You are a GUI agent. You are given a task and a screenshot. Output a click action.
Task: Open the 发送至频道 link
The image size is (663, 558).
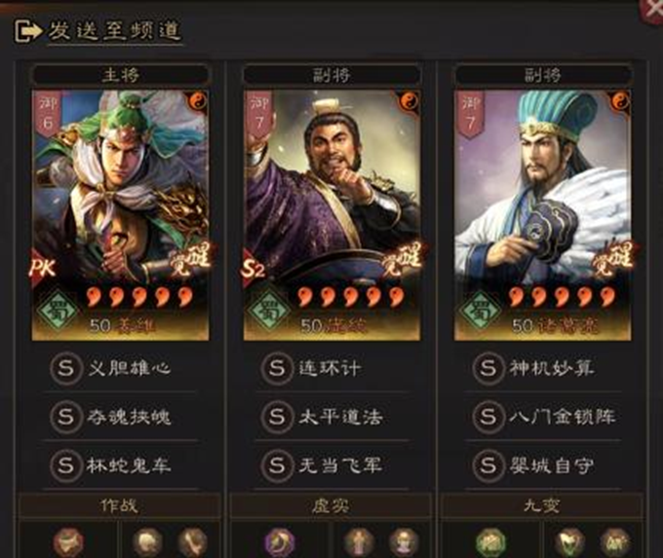tap(115, 31)
